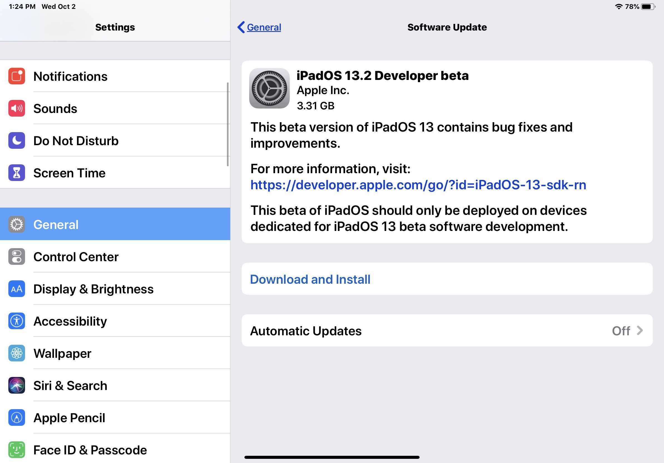Tap the sidebar scrollbar

point(228,124)
